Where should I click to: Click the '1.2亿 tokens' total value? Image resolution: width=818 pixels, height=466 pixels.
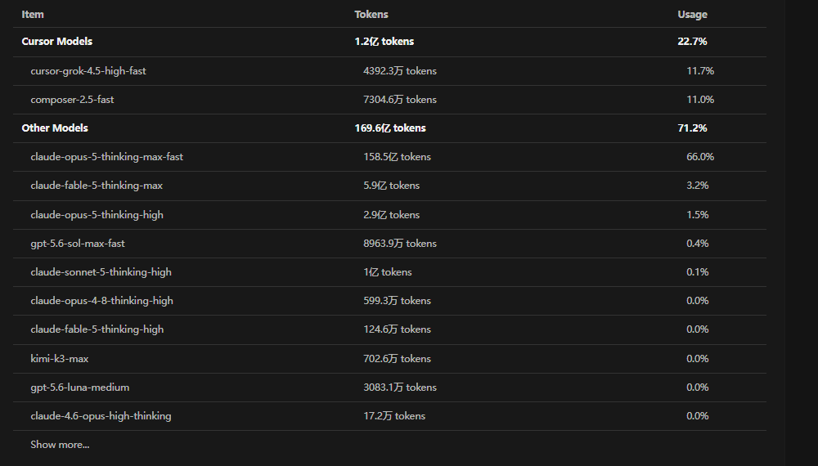pos(384,42)
